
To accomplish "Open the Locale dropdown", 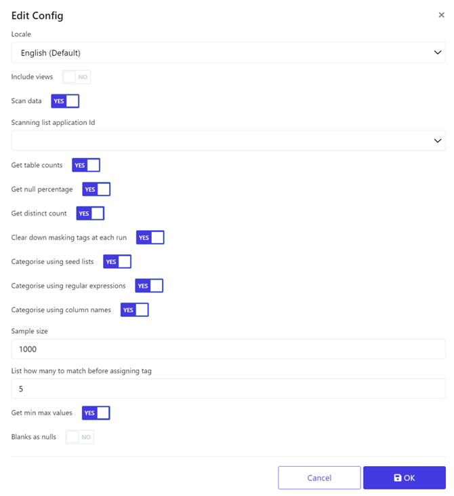I will 228,52.
